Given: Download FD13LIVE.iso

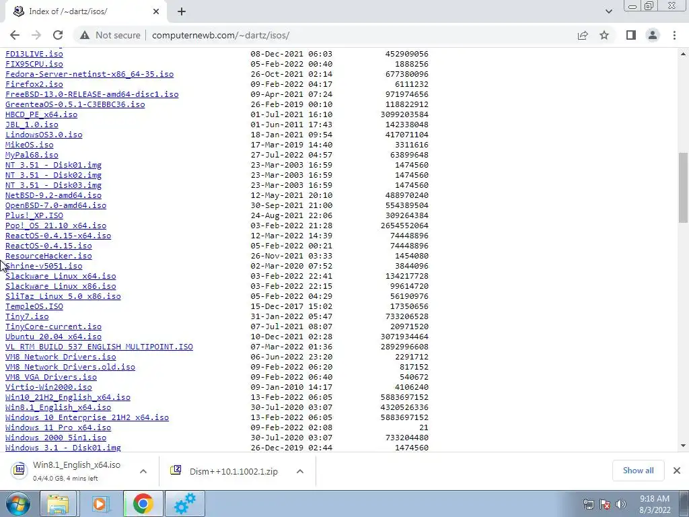Looking at the screenshot, I should pos(34,54).
